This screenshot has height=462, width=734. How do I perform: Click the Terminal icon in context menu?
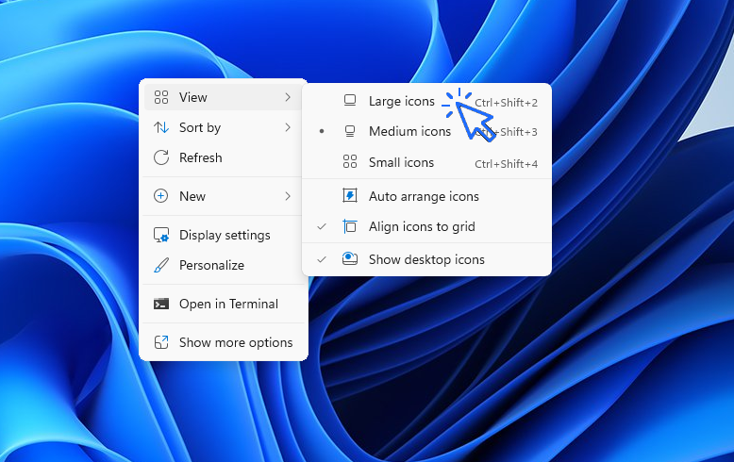click(x=161, y=304)
